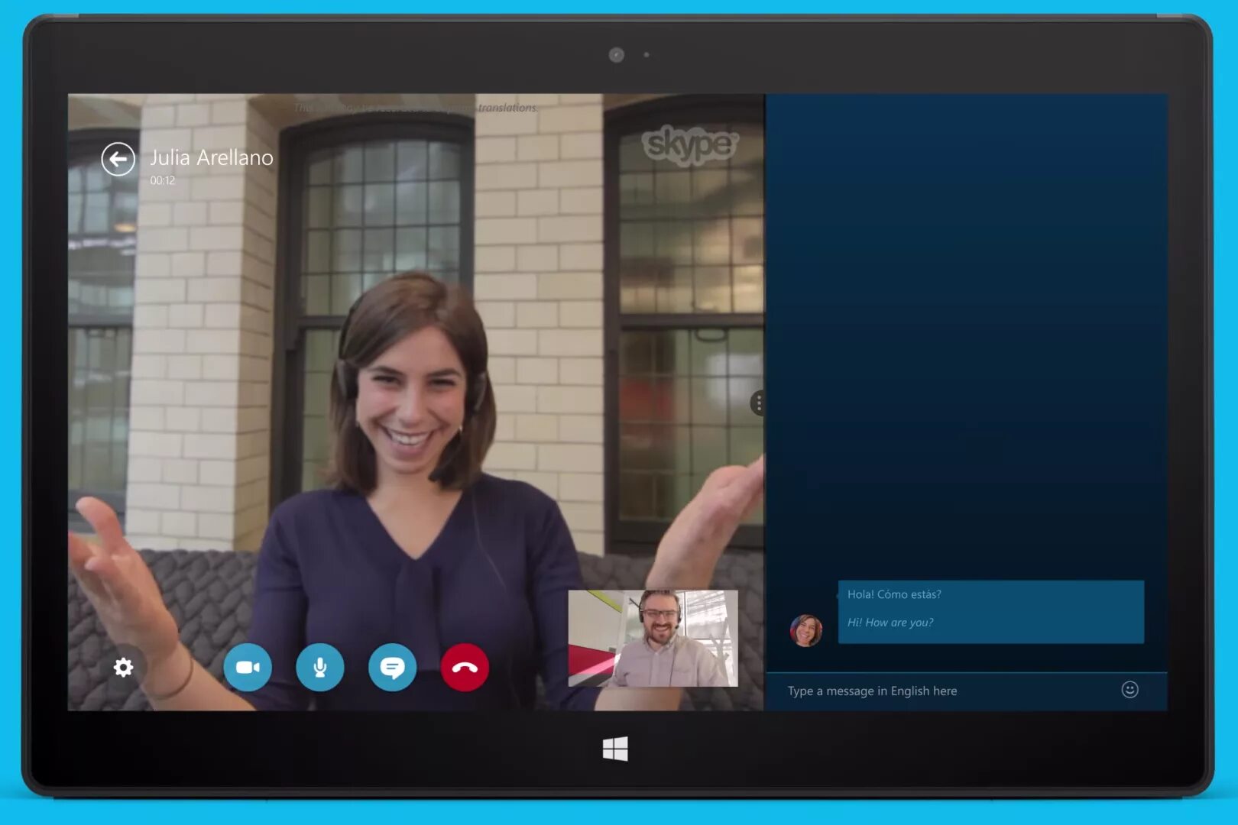
Task: Click Julia's avatar beside her chat message
Action: click(x=807, y=629)
